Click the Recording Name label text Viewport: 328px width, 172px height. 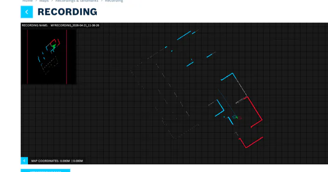(x=35, y=25)
